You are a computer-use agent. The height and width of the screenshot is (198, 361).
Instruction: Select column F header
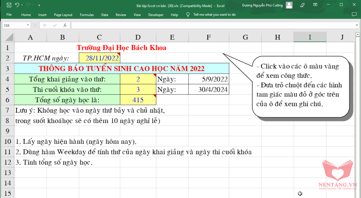pyautogui.click(x=209, y=37)
